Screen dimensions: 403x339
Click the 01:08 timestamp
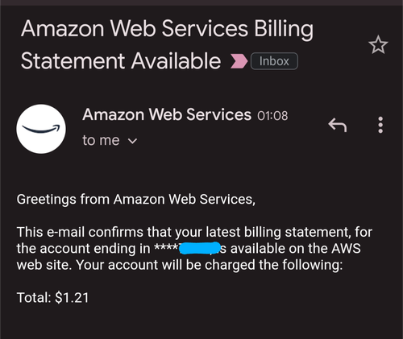pos(272,116)
